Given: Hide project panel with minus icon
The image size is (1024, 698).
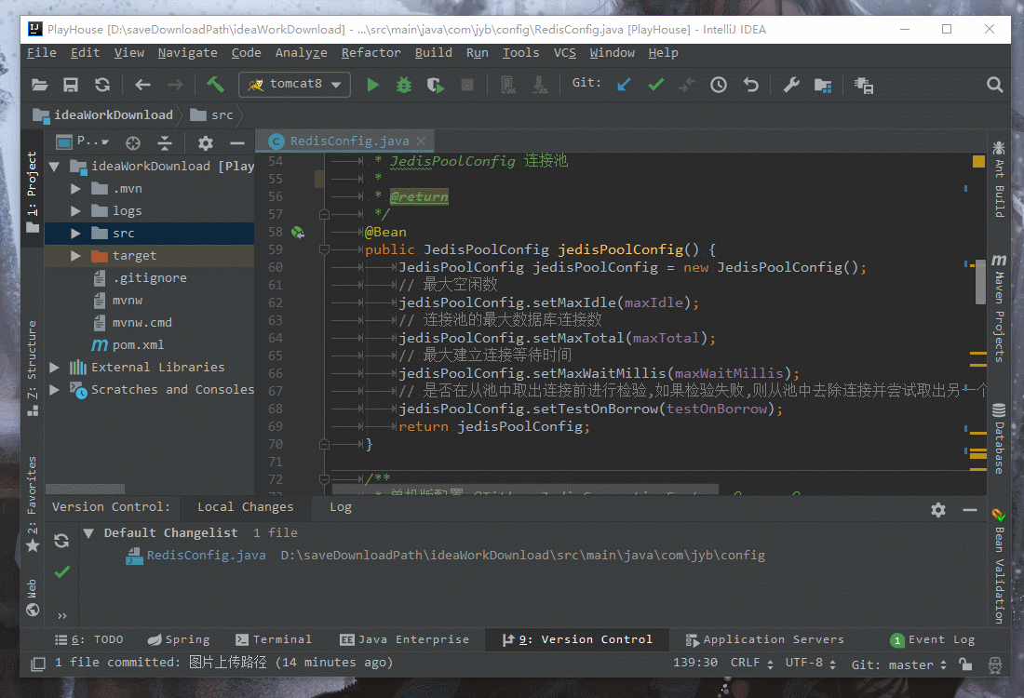Looking at the screenshot, I should [237, 143].
